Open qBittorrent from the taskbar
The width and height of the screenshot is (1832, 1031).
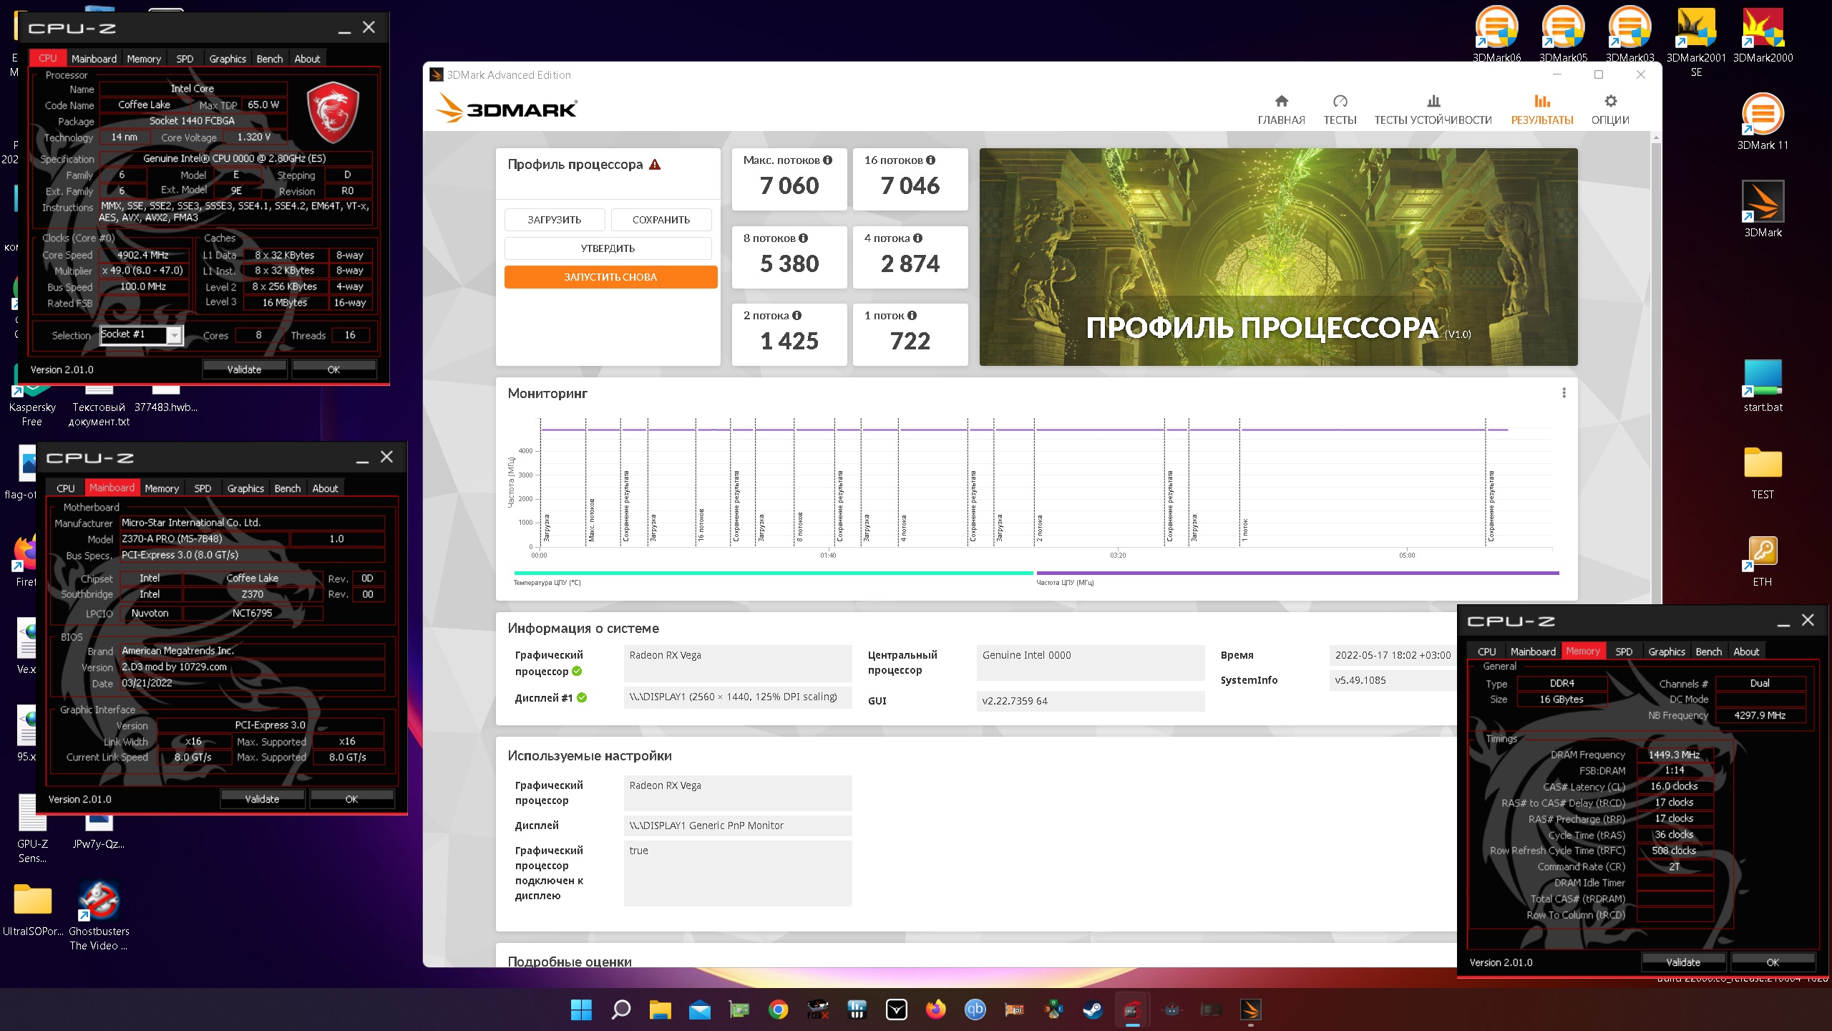click(x=975, y=1010)
